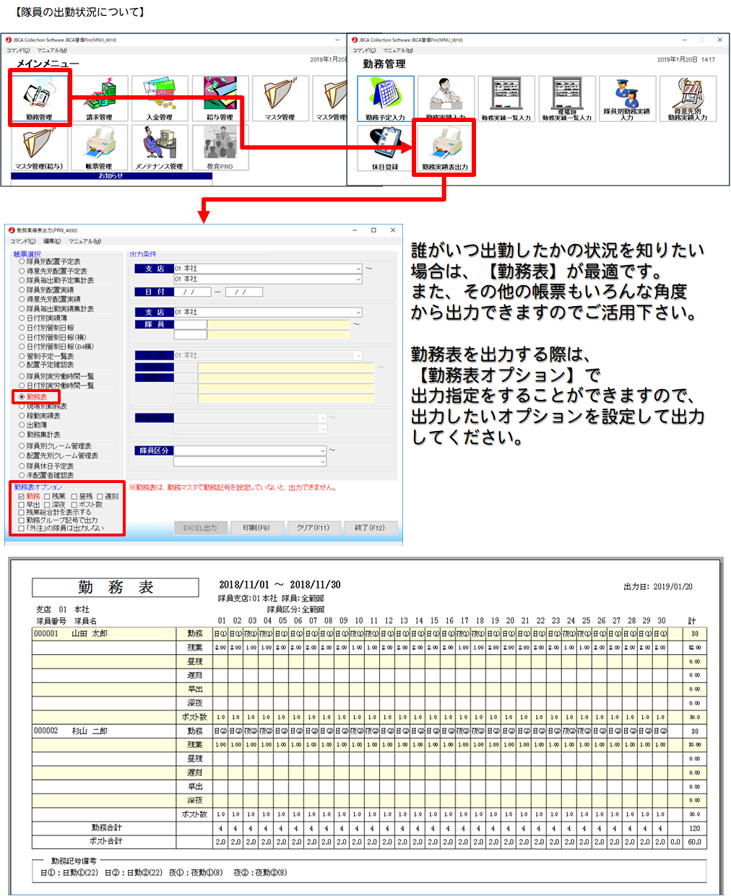Screen dimensions: 731x896
Task: Open the メンテナンス管理 icon
Action: pyautogui.click(x=160, y=147)
